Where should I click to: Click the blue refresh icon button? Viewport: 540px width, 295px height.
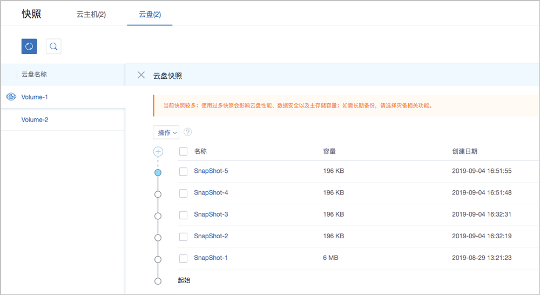29,46
